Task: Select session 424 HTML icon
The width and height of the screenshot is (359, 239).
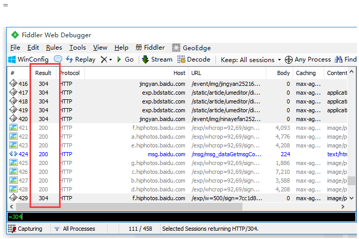Action: tap(13, 154)
